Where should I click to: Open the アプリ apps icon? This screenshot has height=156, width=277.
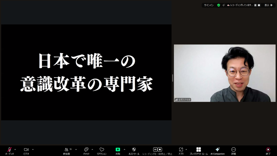tap(181, 150)
